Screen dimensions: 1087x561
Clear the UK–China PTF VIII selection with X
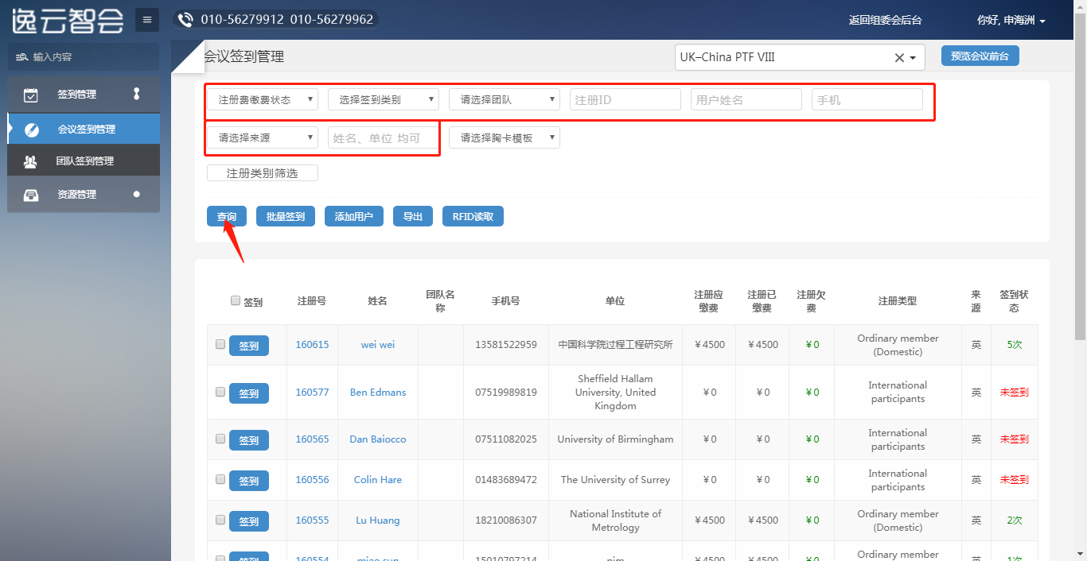(x=899, y=57)
